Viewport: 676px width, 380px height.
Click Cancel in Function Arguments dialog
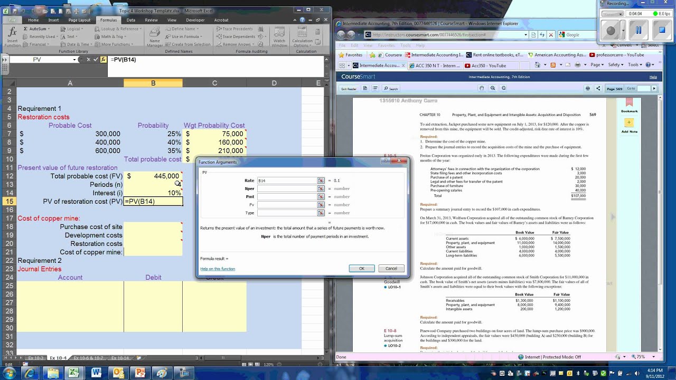pyautogui.click(x=391, y=269)
